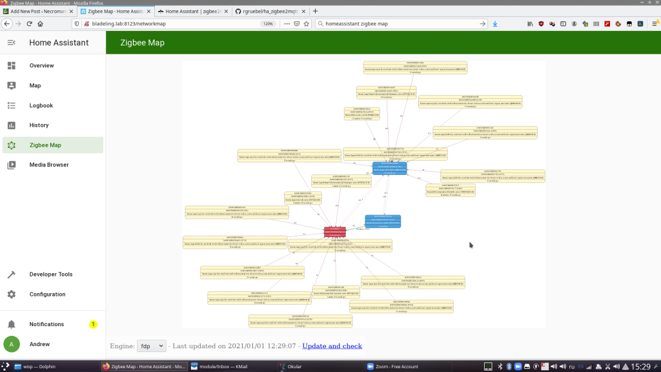Reload the current page
The image size is (661, 372).
point(29,24)
